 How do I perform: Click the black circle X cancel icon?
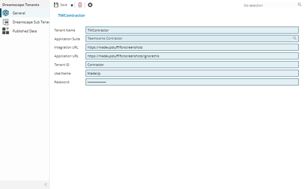coord(90,5)
